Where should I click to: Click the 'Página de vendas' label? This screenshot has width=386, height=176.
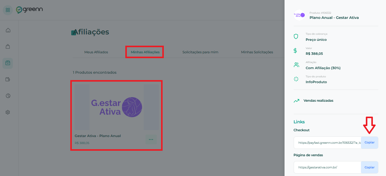point(308,155)
